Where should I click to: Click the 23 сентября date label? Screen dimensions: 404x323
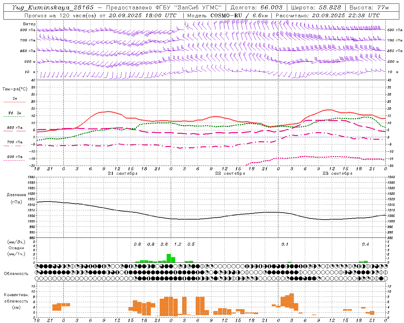point(337,173)
